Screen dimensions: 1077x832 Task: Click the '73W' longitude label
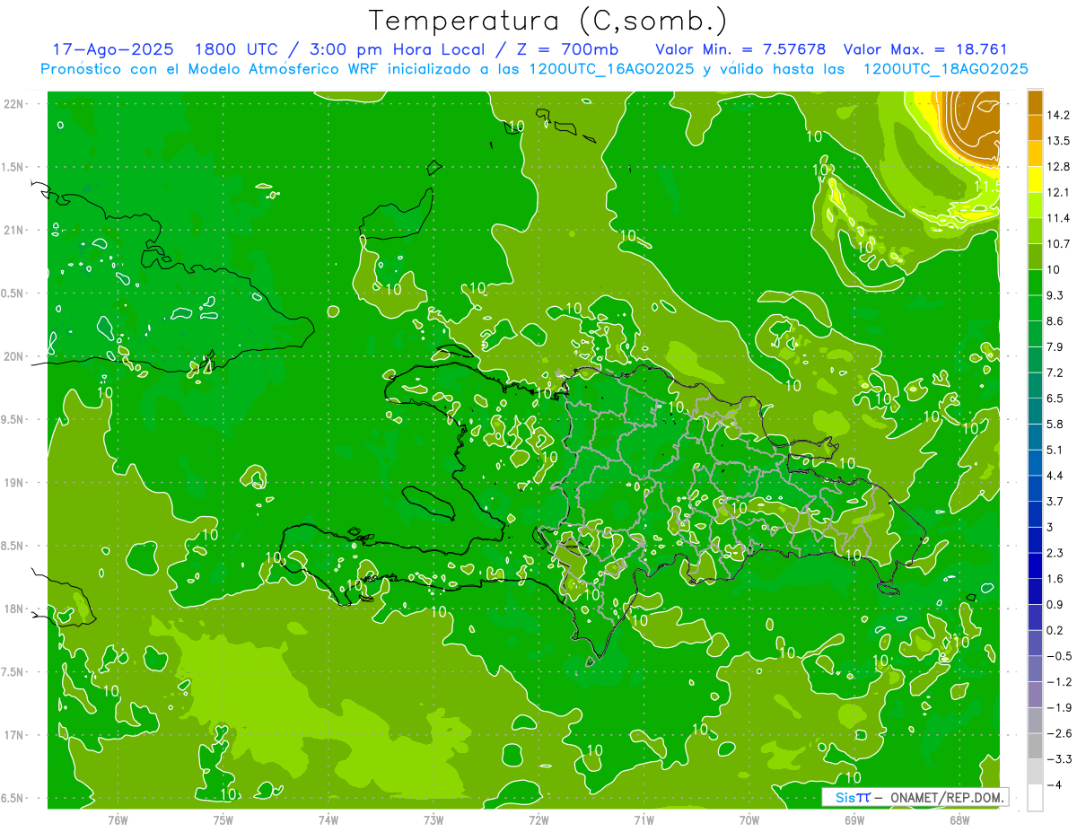click(433, 819)
